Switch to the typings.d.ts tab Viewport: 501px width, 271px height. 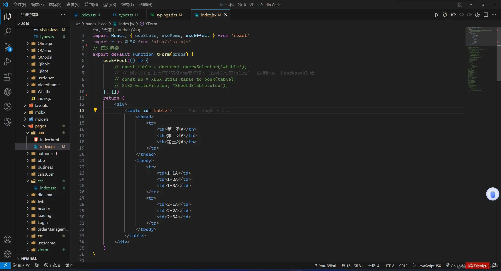[167, 15]
